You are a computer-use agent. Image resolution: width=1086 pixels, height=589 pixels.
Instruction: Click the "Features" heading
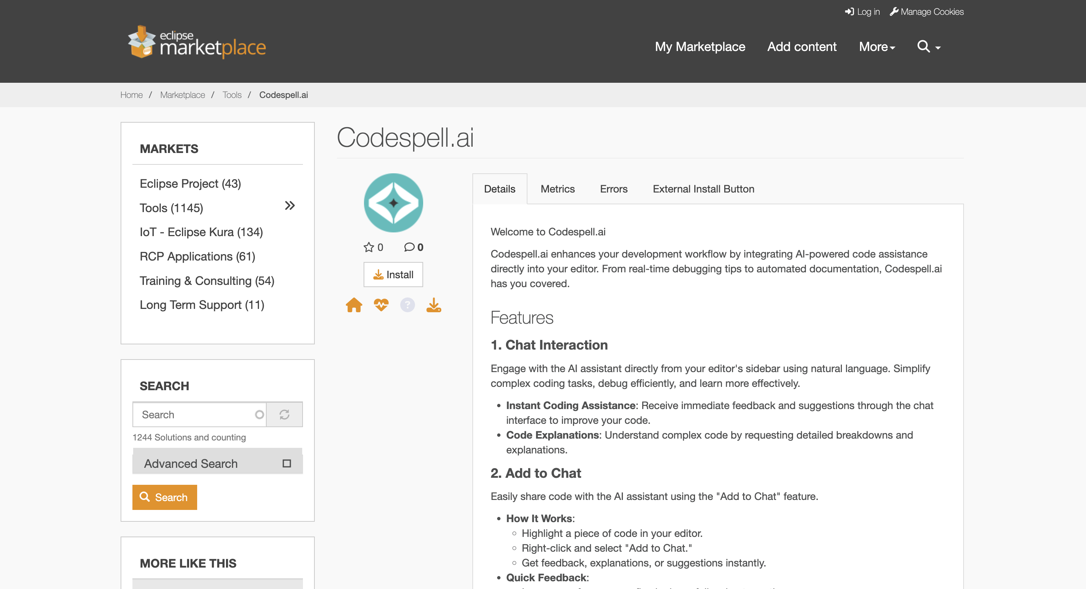point(522,318)
